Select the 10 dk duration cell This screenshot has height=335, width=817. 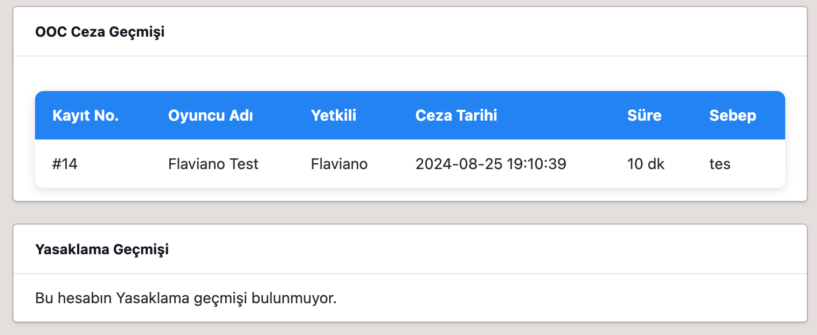[646, 164]
